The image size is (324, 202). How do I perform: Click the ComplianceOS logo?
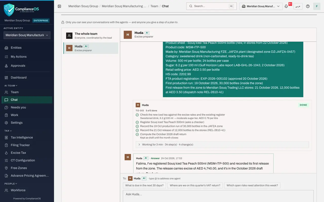coord(22,10)
